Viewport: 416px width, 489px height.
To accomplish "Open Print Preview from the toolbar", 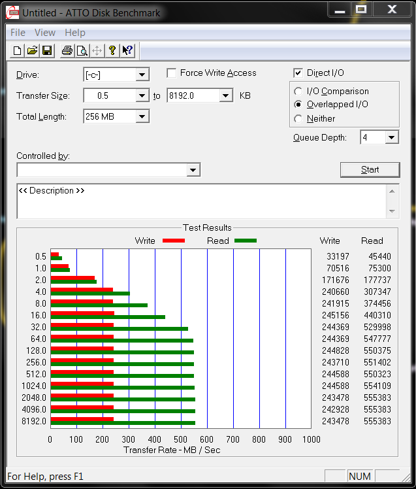I will tap(82, 51).
